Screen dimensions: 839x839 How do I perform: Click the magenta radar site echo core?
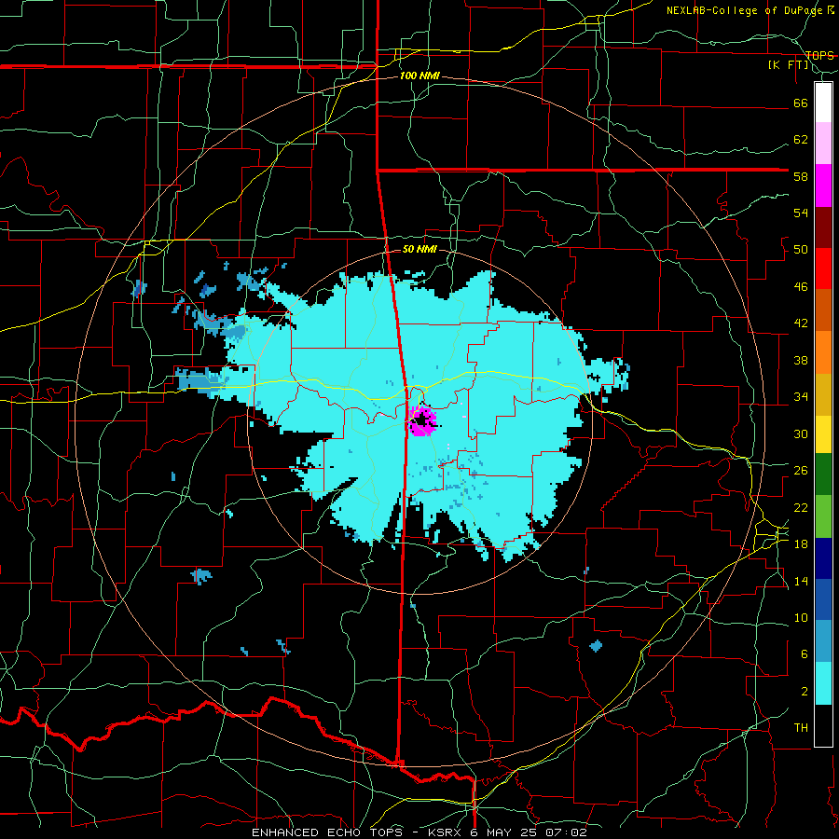point(421,420)
